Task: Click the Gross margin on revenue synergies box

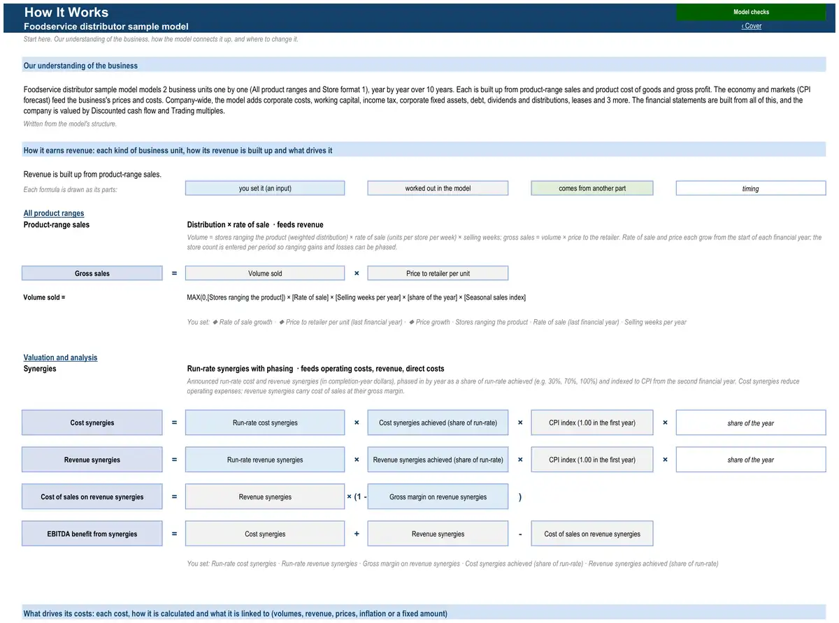Action: (x=438, y=497)
